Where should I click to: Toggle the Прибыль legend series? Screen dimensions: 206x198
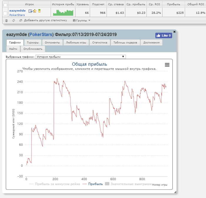(x=92, y=184)
